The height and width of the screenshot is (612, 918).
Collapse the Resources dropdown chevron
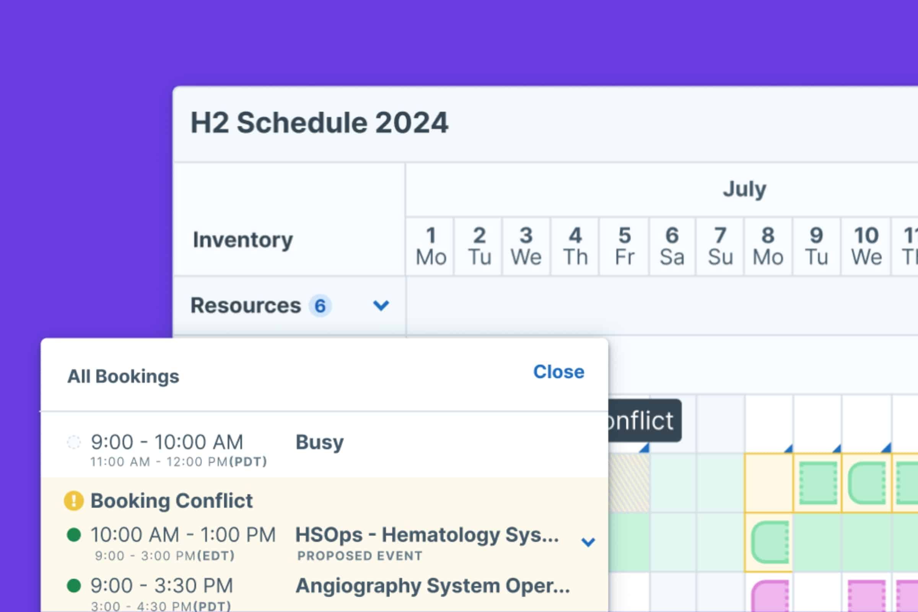coord(381,306)
